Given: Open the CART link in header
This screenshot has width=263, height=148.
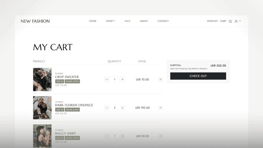Looking at the screenshot, I should pyautogui.click(x=223, y=21).
